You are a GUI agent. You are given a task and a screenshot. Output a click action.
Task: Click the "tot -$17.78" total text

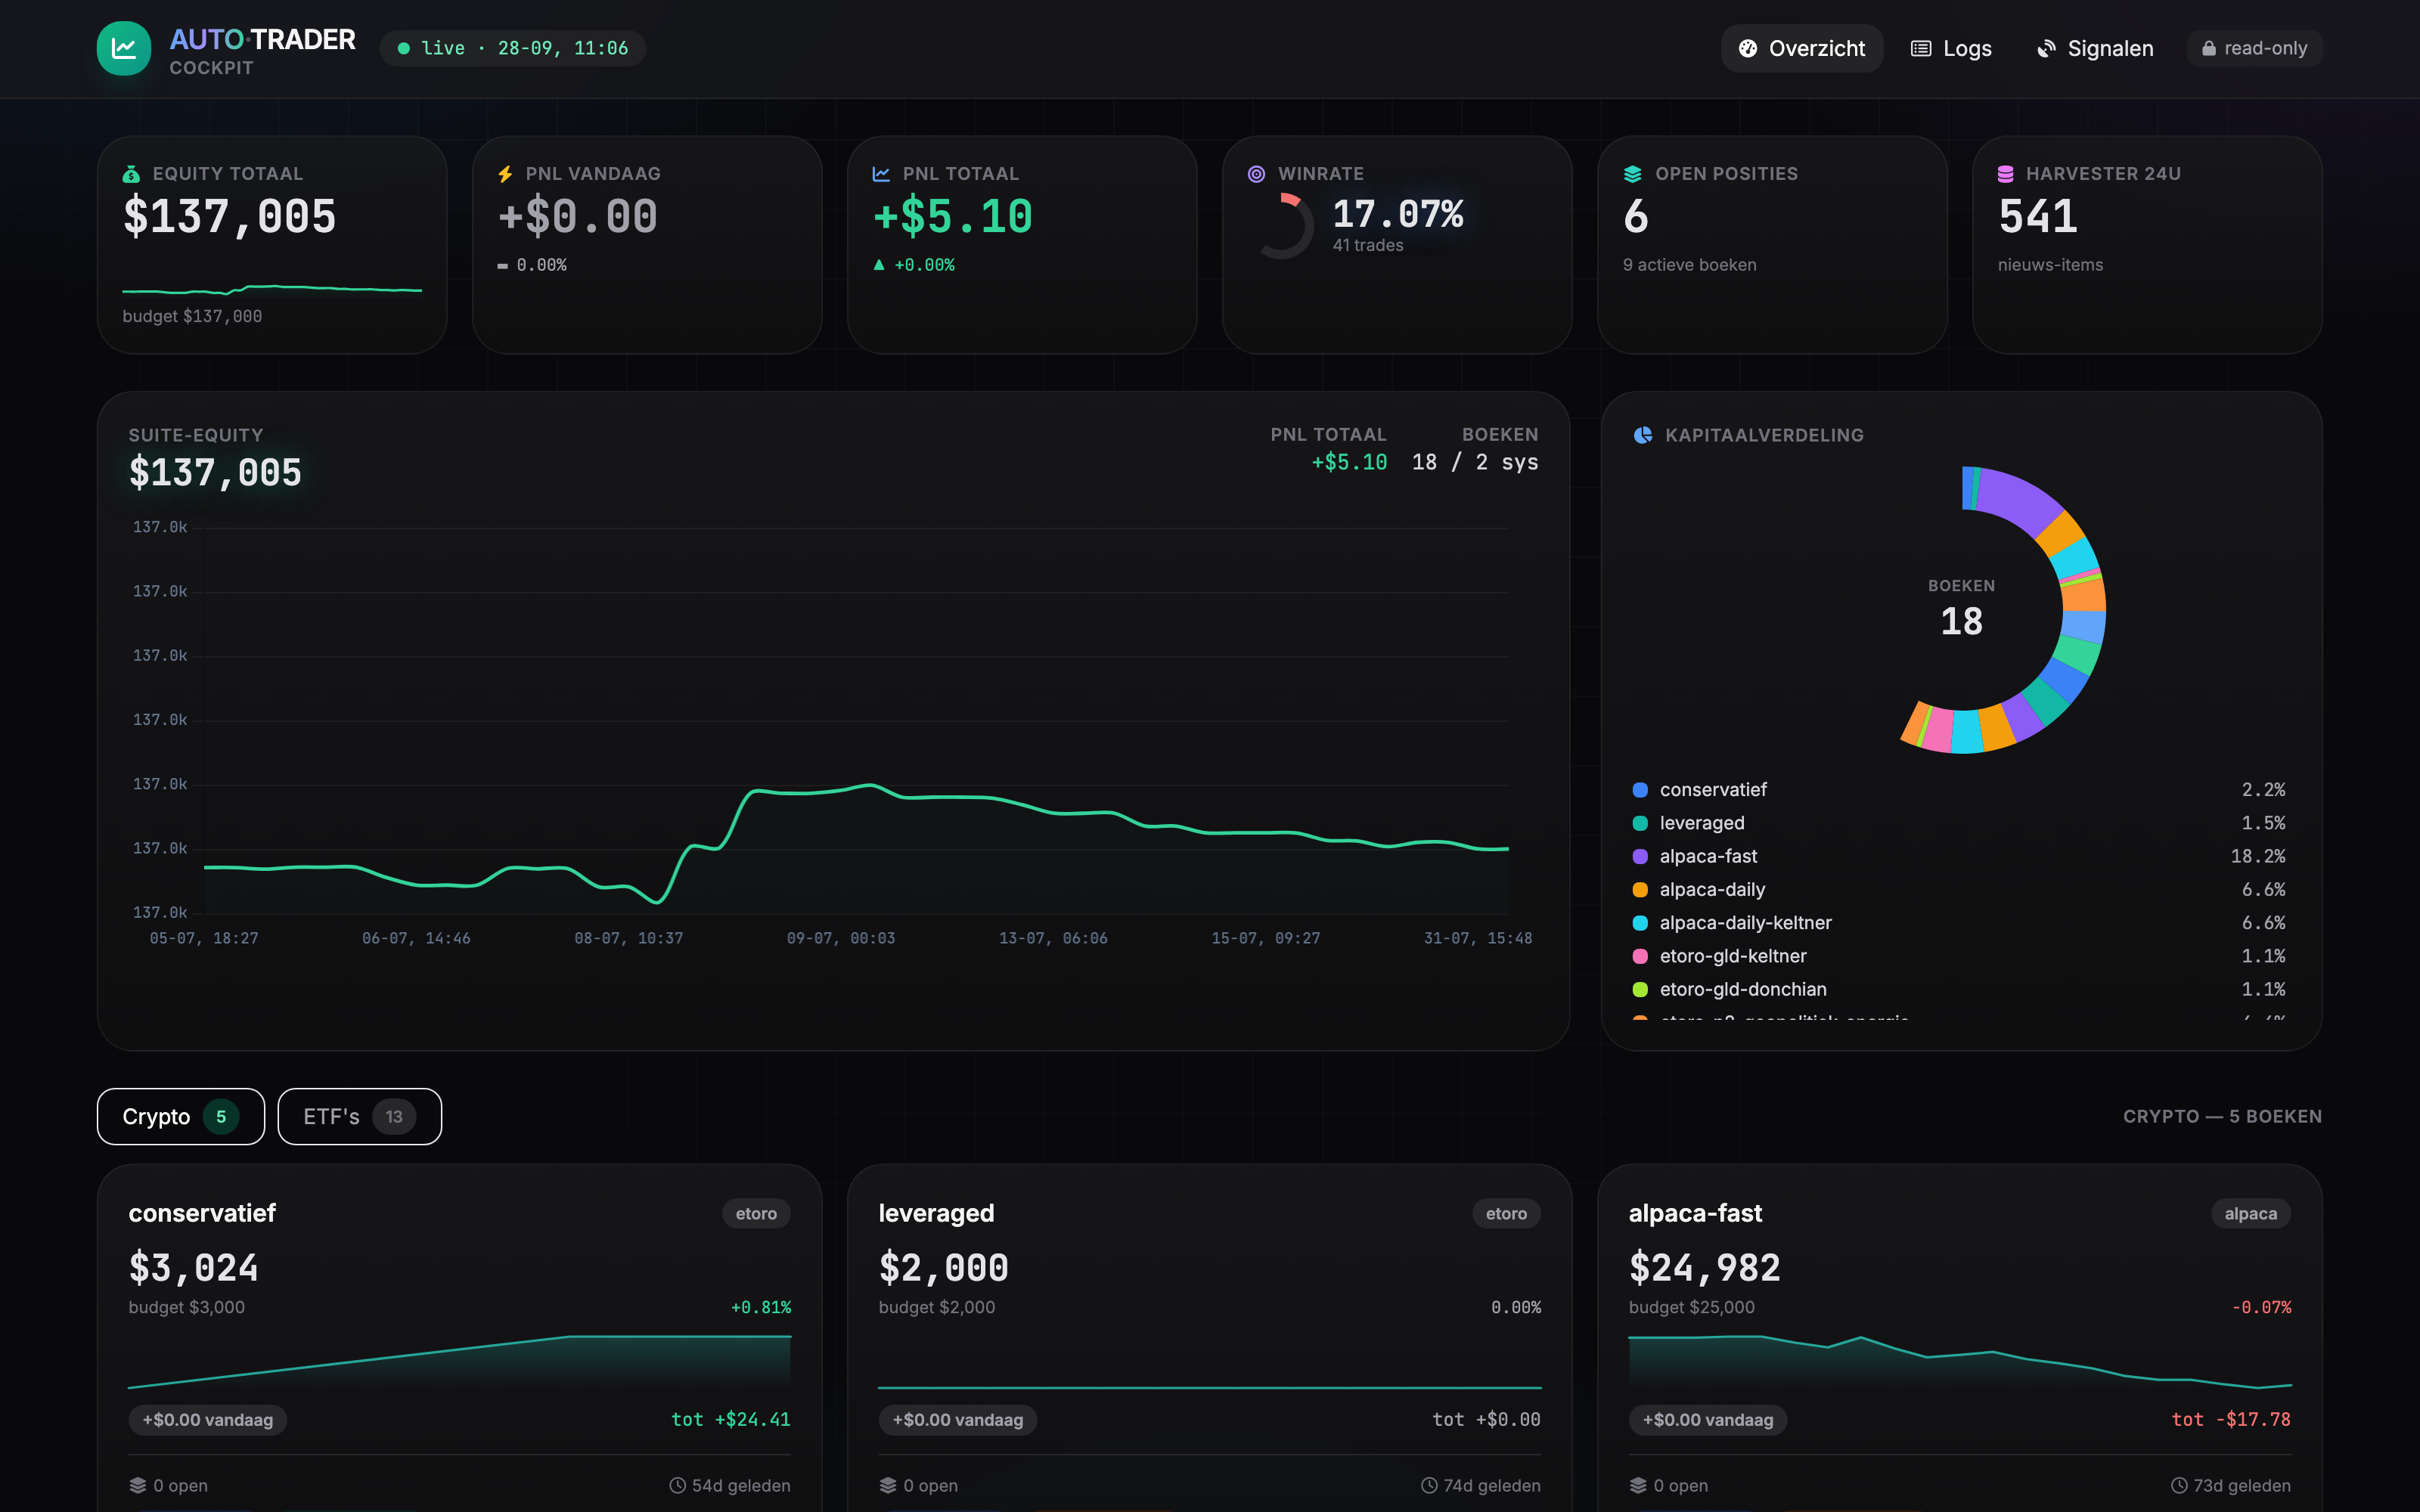2231,1419
